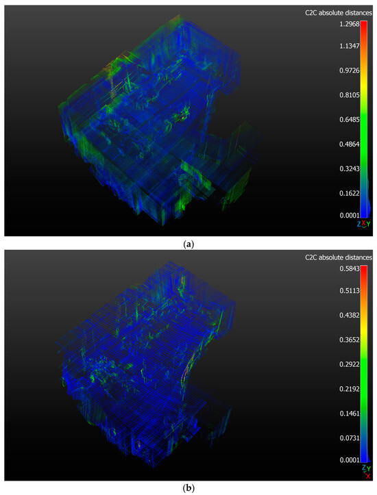Screen dimensions: 377x495
Task: Select 'C2C absolute distances' title in panel (b)
Action: point(339,257)
